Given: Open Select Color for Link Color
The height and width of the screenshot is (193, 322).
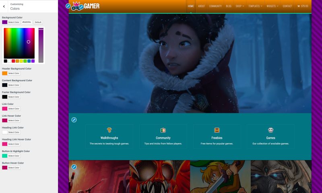Looking at the screenshot, I should pyautogui.click(x=14, y=109).
